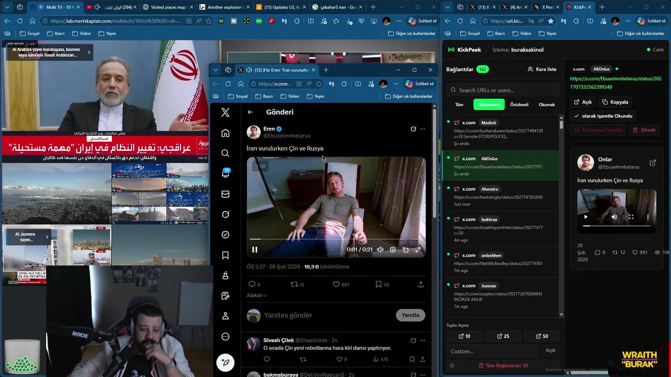This screenshot has height=377, width=671.
Task: Switch to the Önizlendi filter tab
Action: [519, 105]
